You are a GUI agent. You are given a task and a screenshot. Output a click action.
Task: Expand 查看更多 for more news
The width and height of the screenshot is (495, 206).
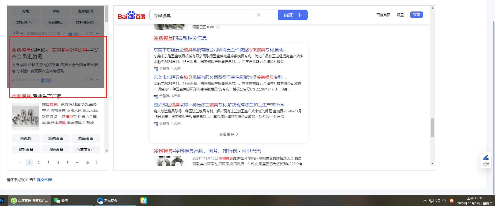point(229,134)
